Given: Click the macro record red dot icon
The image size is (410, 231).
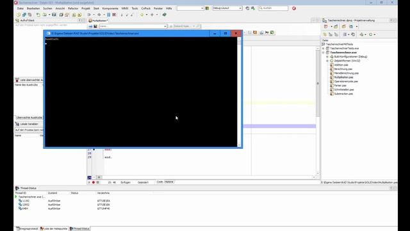Looking at the screenshot, I should coord(94,182).
